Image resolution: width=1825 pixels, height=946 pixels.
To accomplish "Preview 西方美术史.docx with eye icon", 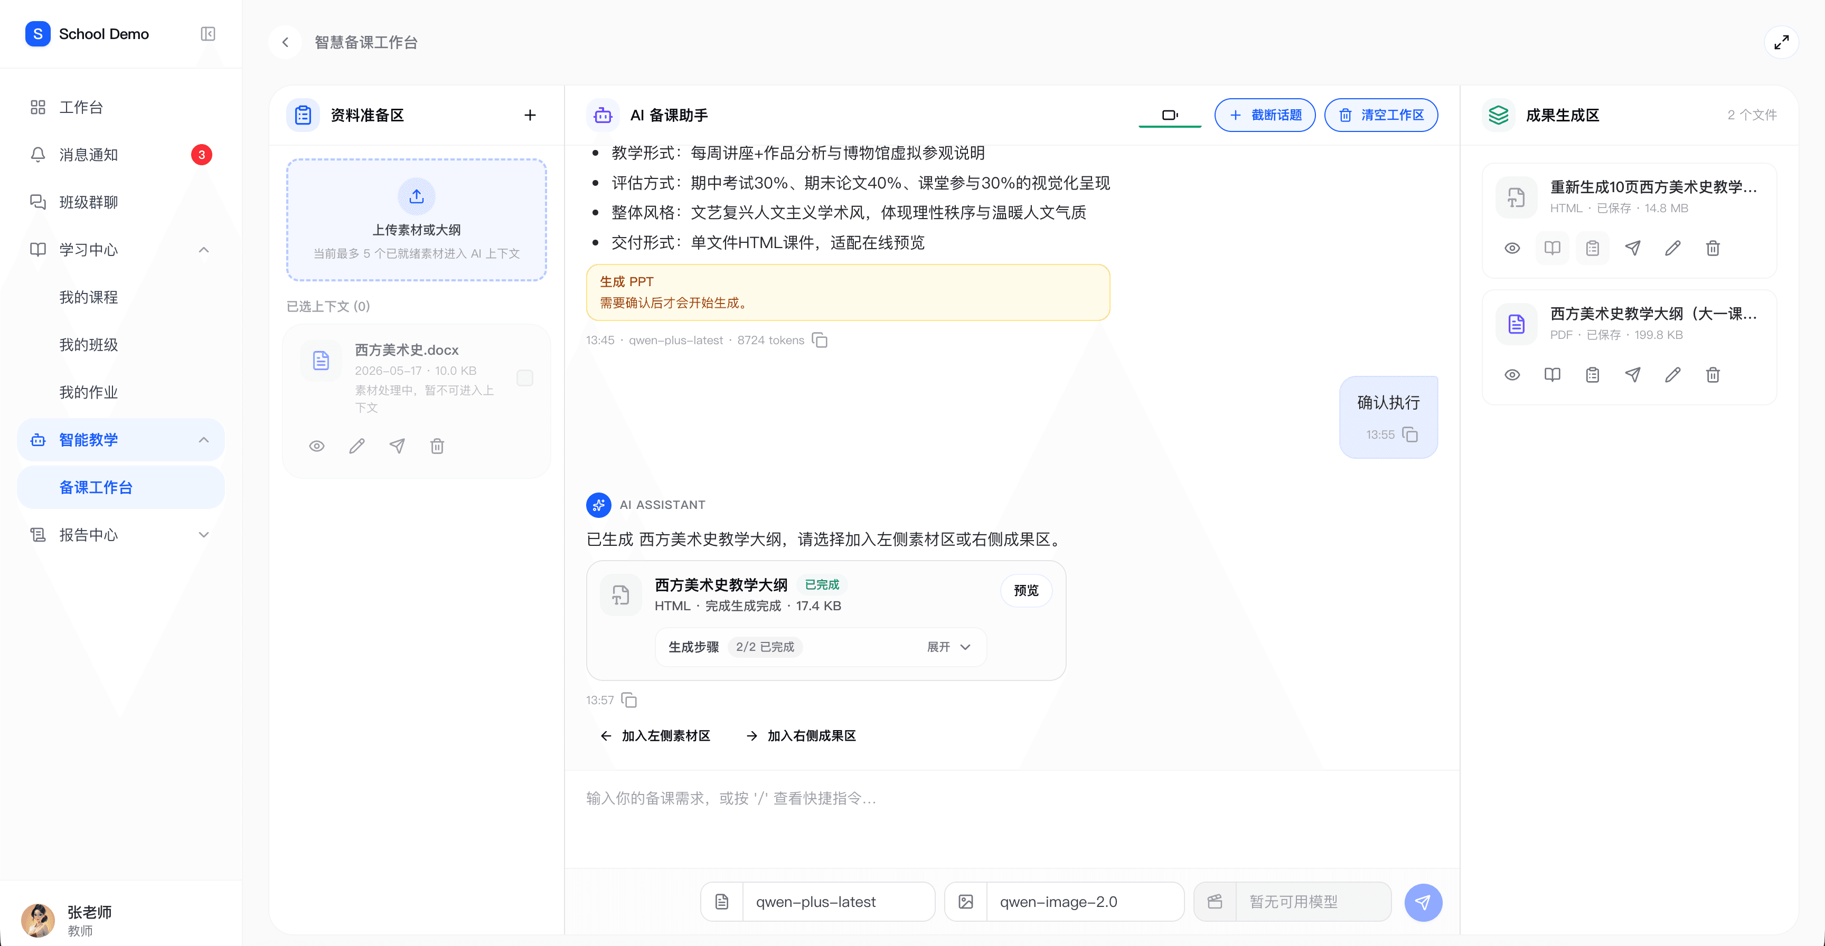I will coord(317,446).
